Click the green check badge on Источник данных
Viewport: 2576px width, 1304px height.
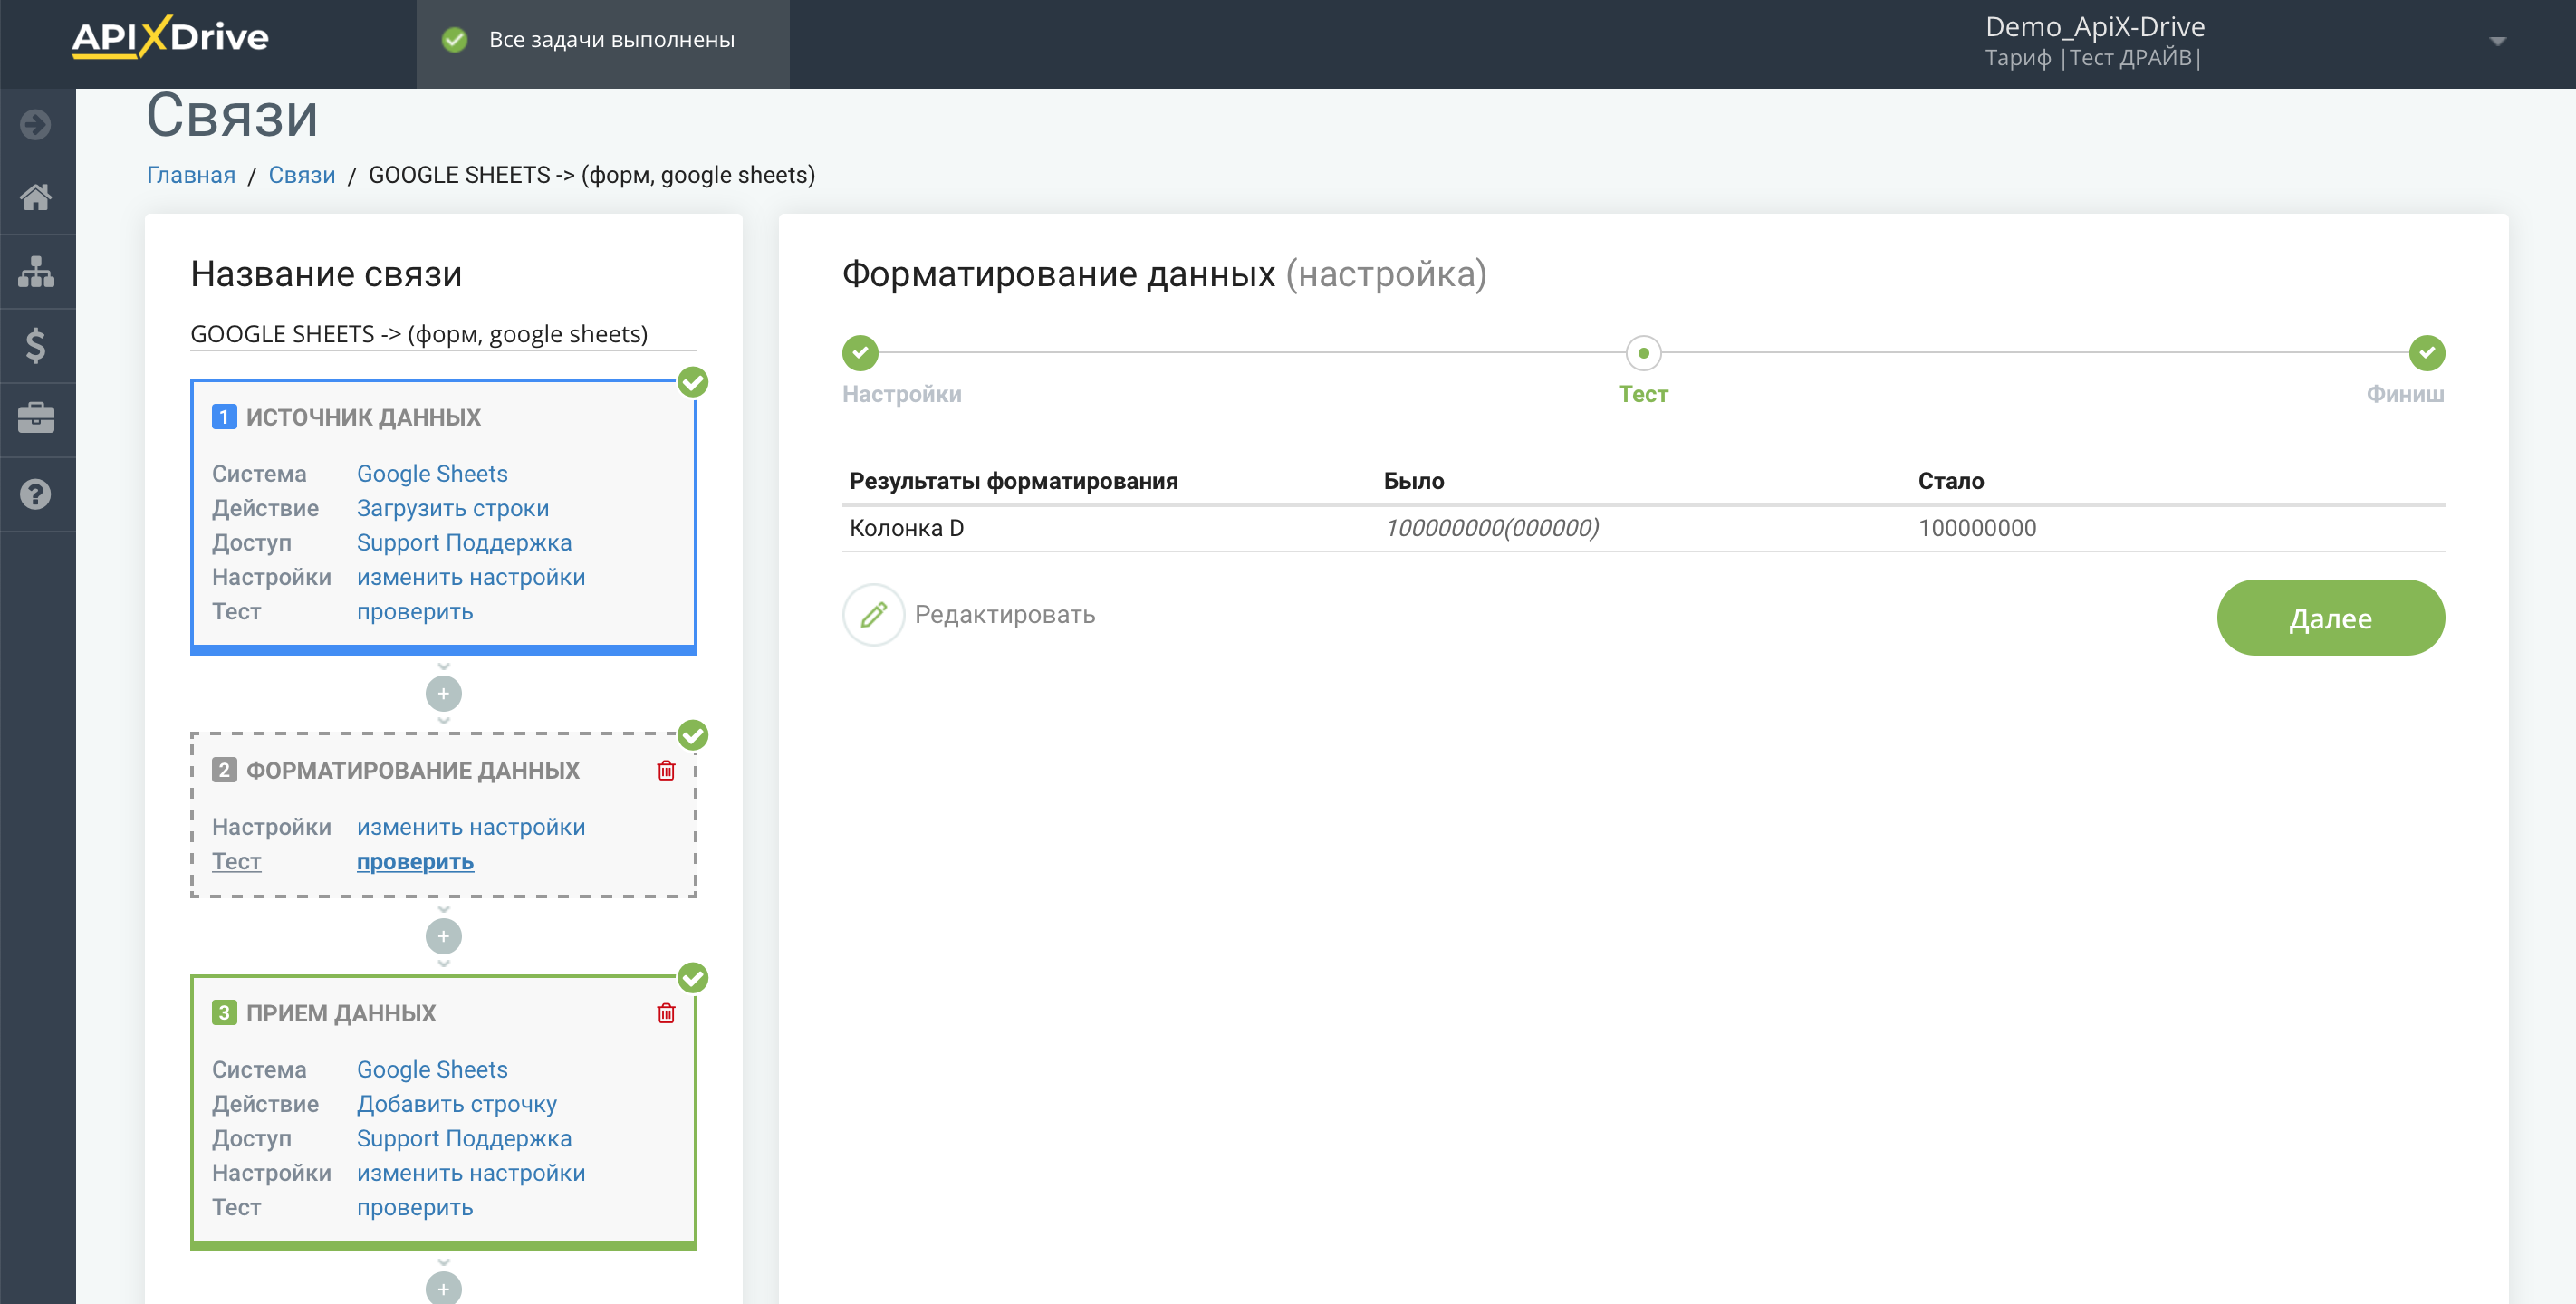(x=693, y=382)
